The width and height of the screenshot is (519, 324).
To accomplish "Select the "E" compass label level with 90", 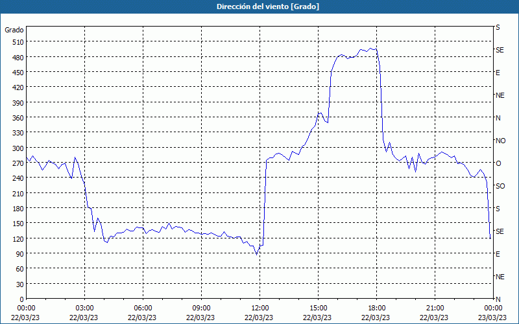I will click(498, 254).
